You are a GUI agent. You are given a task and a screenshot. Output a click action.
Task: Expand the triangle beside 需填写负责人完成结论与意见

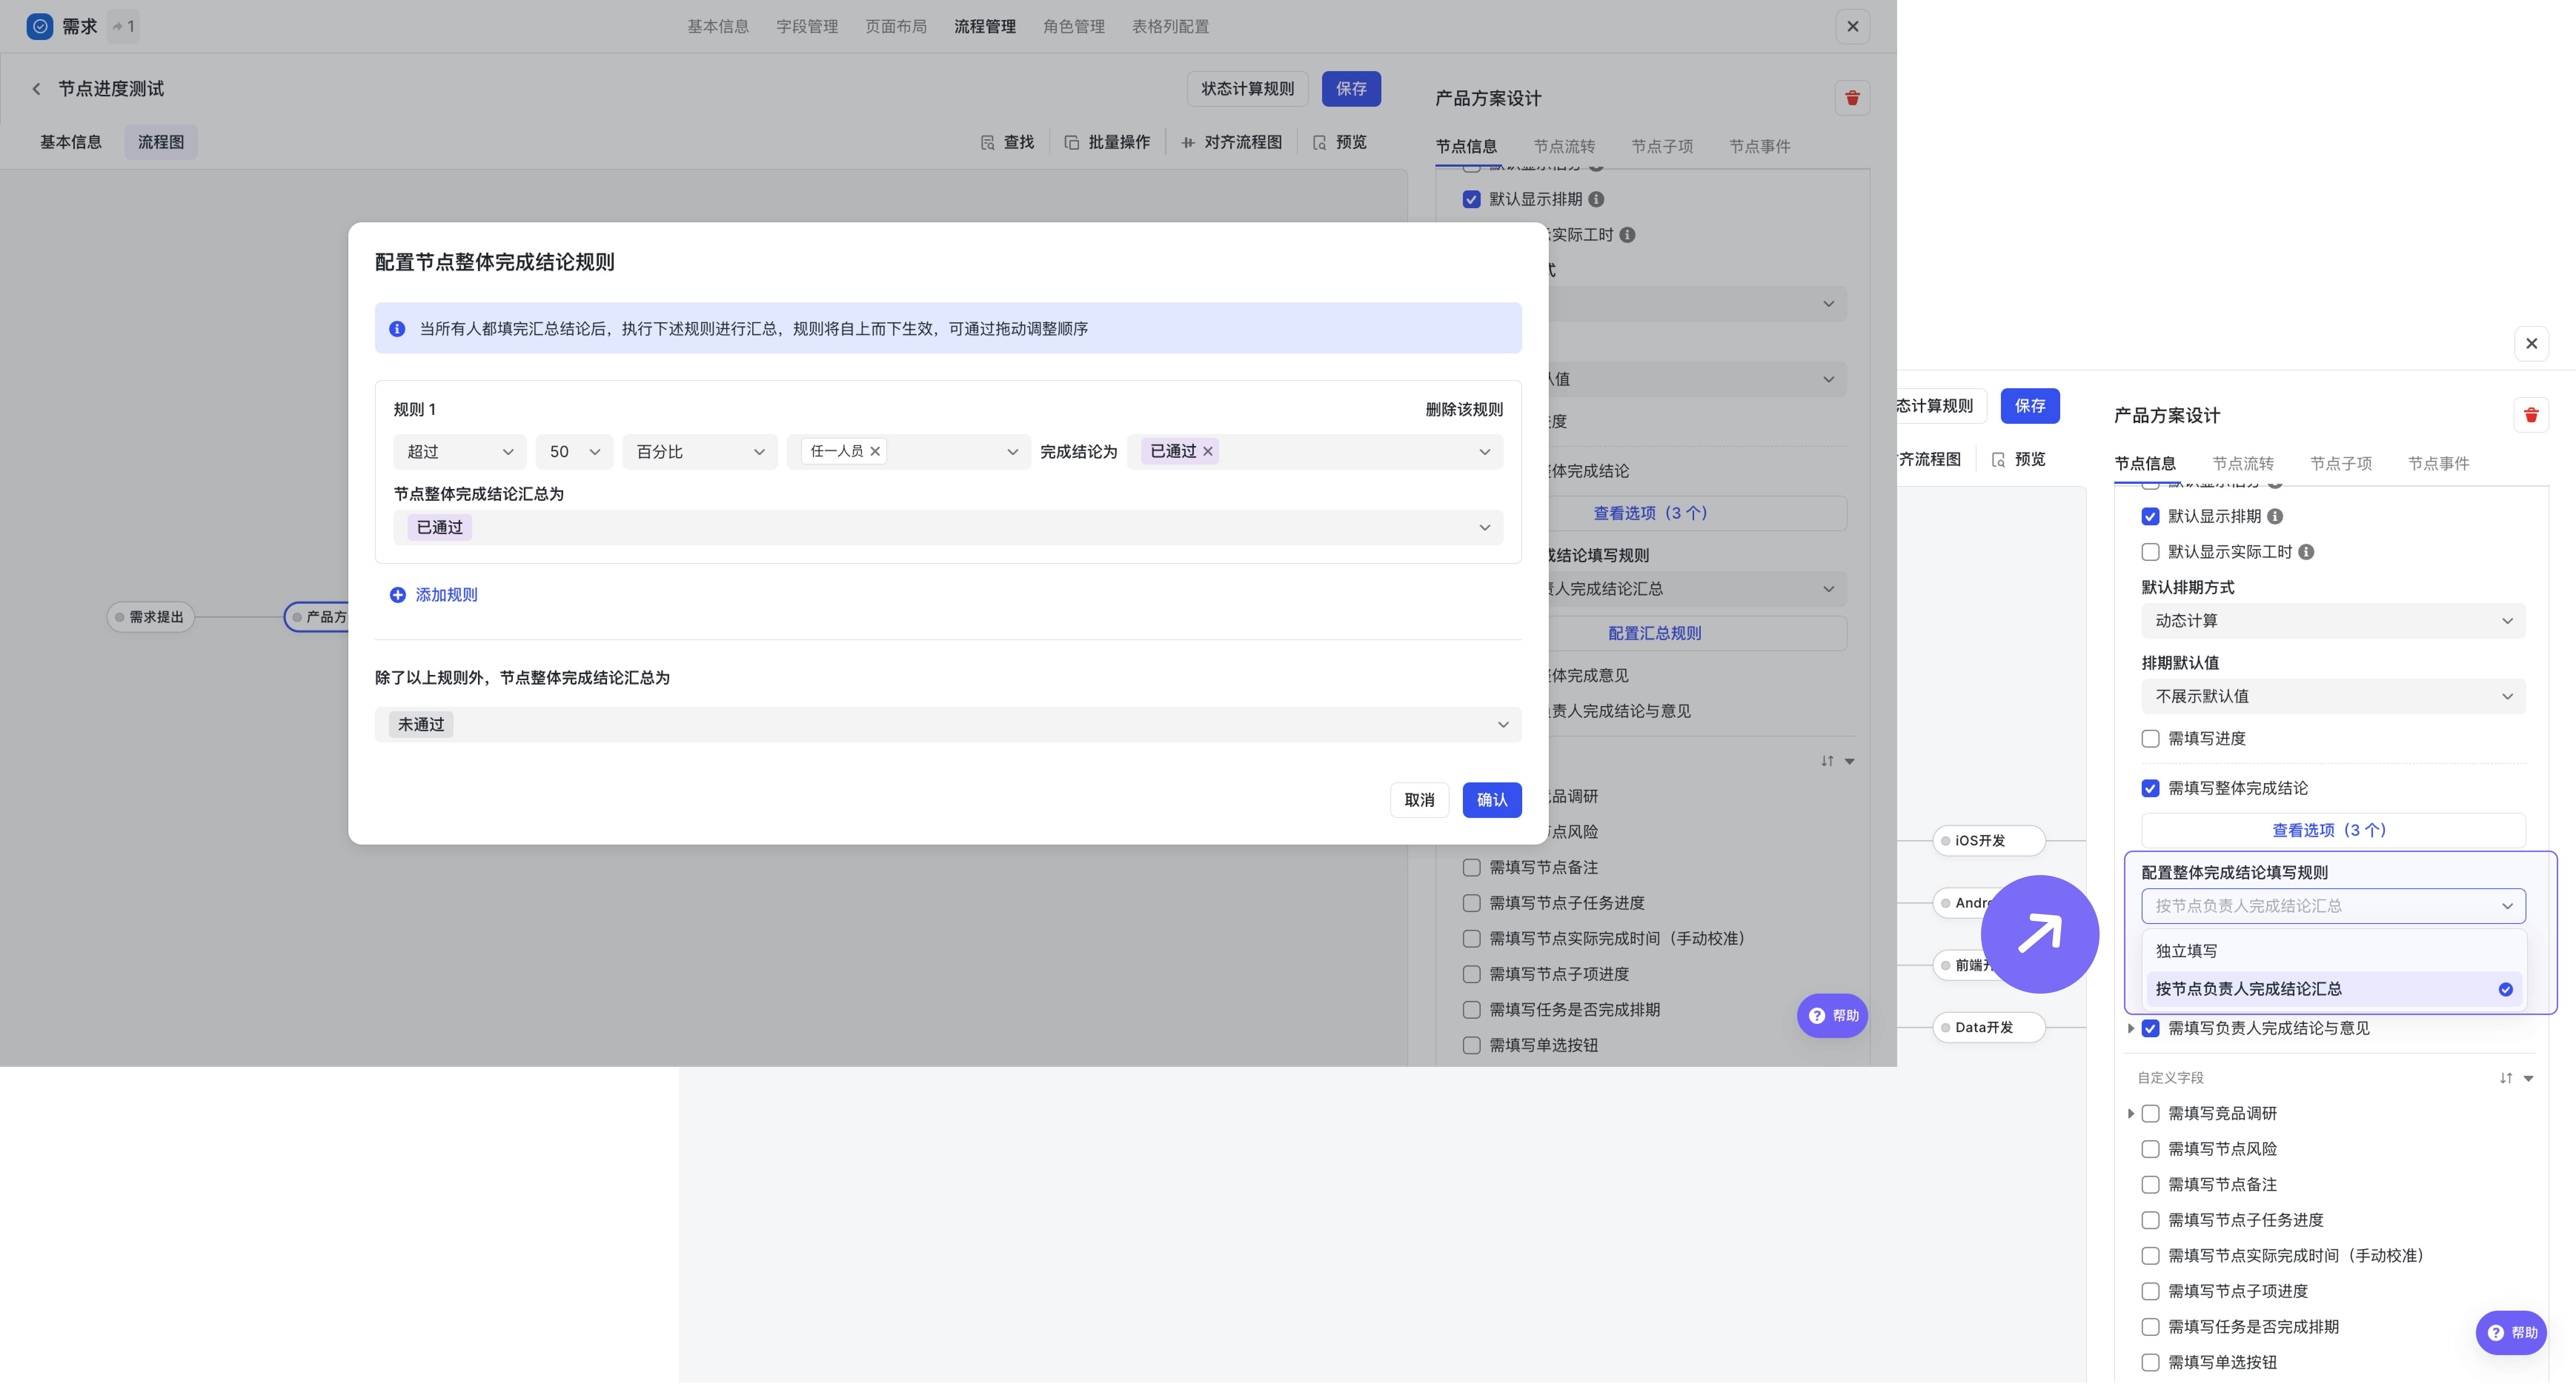tap(2131, 1029)
